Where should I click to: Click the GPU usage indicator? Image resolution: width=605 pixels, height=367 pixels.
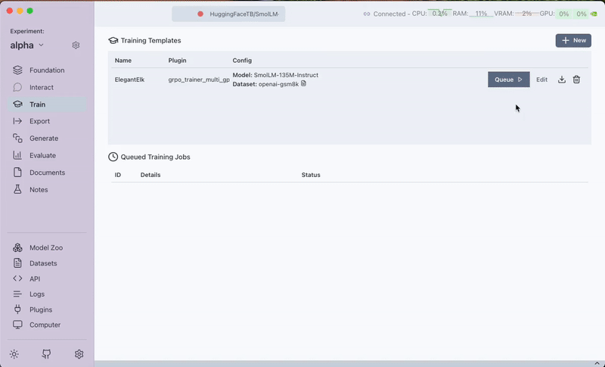click(x=564, y=14)
